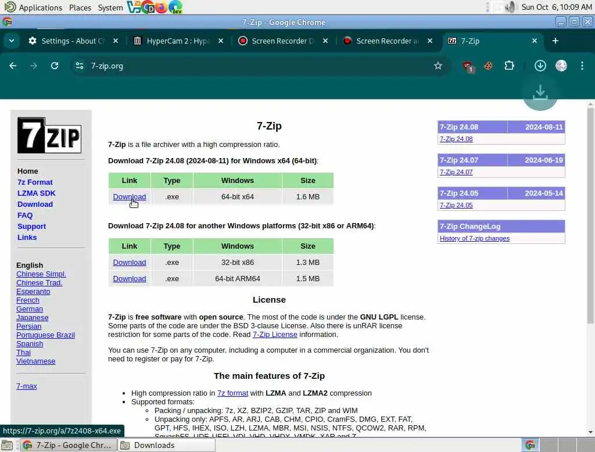Open site information icon in address bar
The height and width of the screenshot is (452, 595).
coord(79,66)
